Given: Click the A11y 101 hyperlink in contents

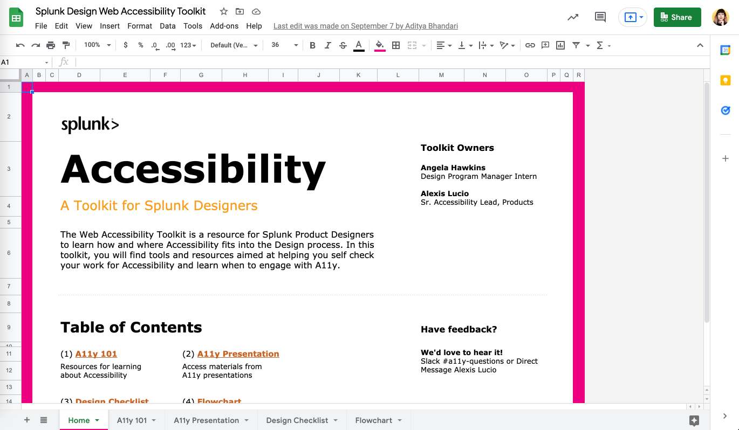Looking at the screenshot, I should (96, 354).
